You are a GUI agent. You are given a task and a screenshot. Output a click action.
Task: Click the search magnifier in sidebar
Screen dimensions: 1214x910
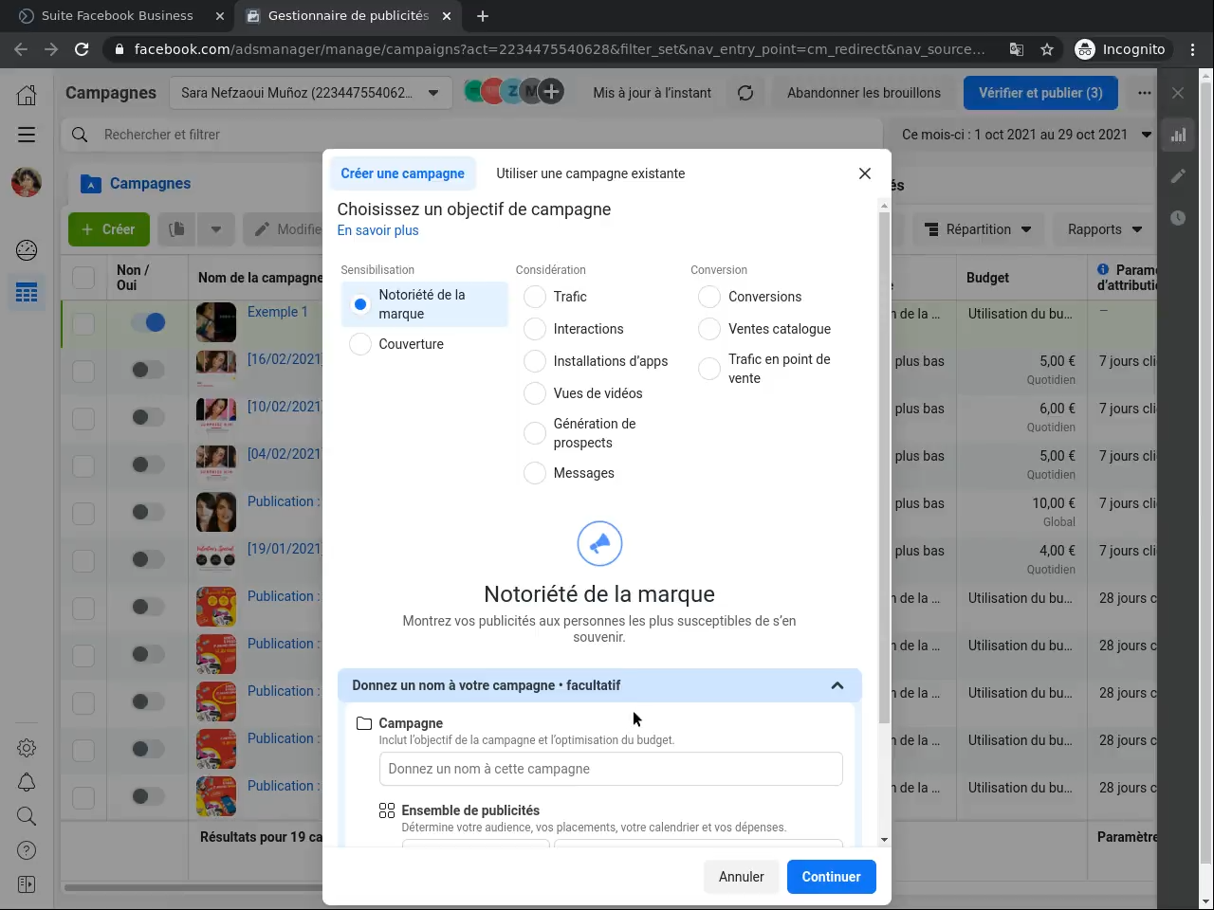27,816
